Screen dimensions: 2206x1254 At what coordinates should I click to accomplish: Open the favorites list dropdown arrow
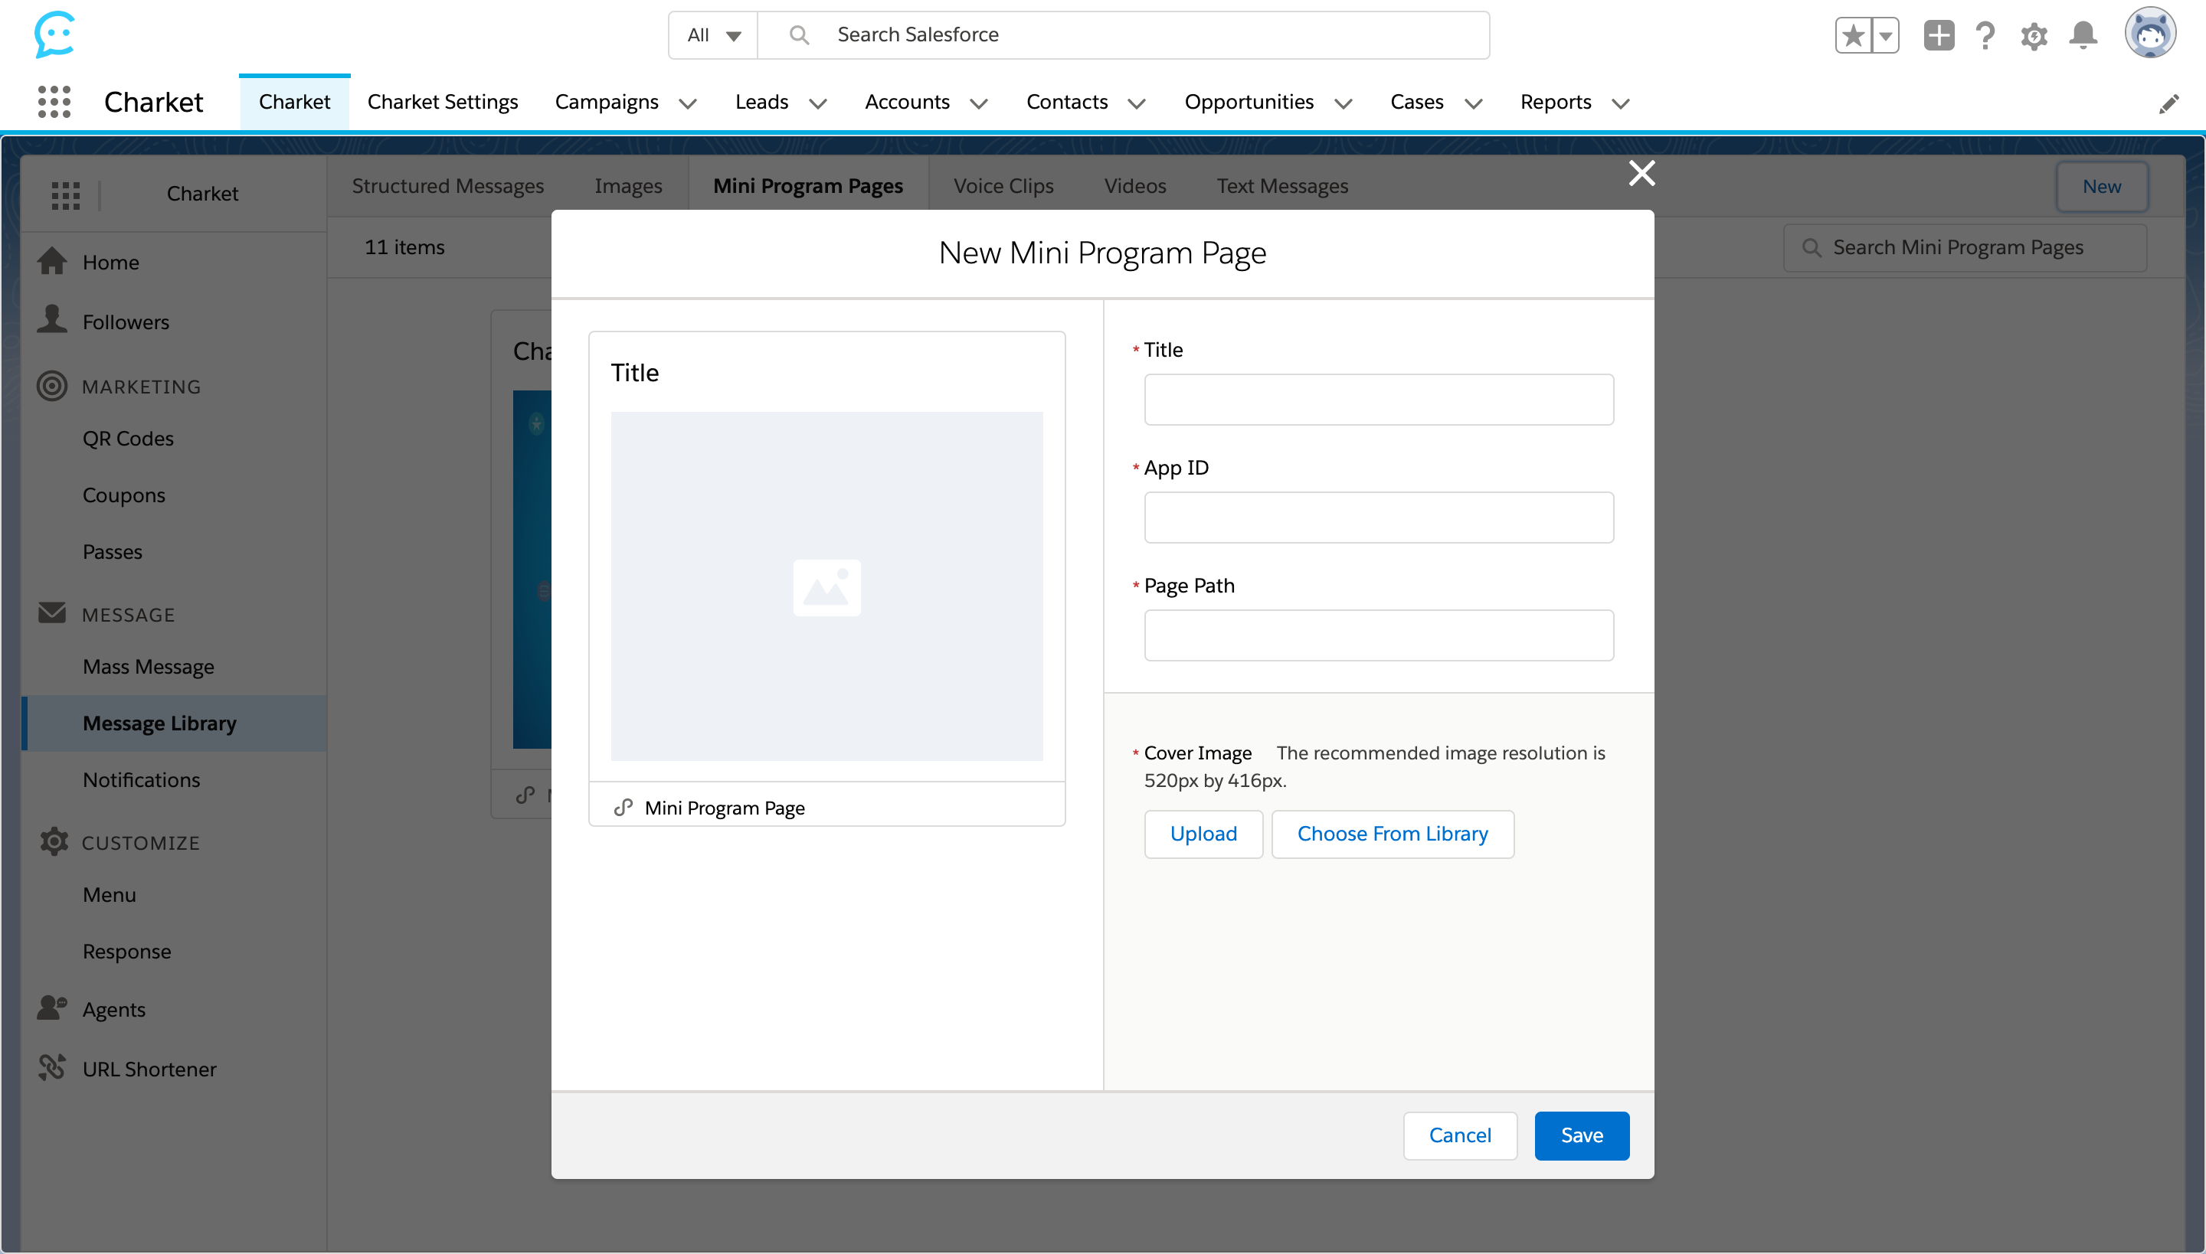pos(1886,35)
